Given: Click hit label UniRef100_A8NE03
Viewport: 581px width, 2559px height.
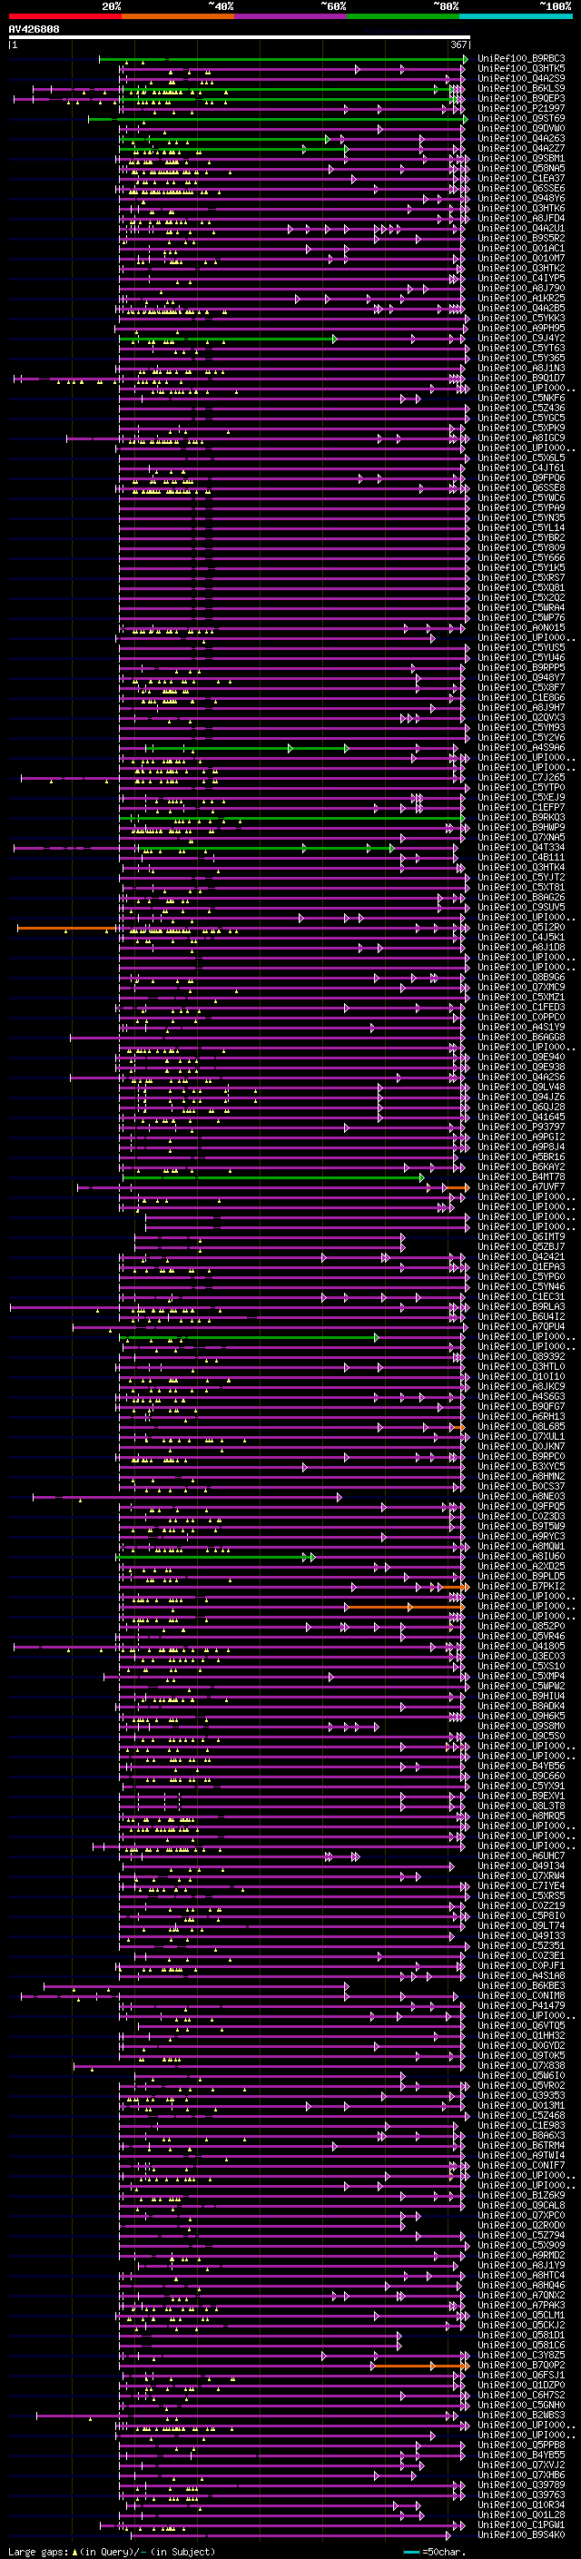Looking at the screenshot, I should (x=521, y=1497).
